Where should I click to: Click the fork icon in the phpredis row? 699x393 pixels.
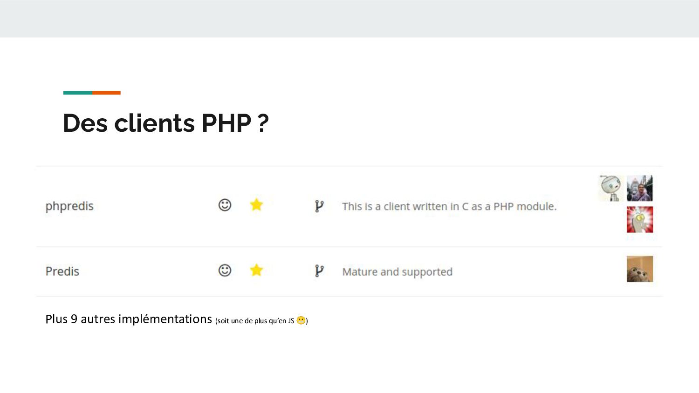click(319, 206)
